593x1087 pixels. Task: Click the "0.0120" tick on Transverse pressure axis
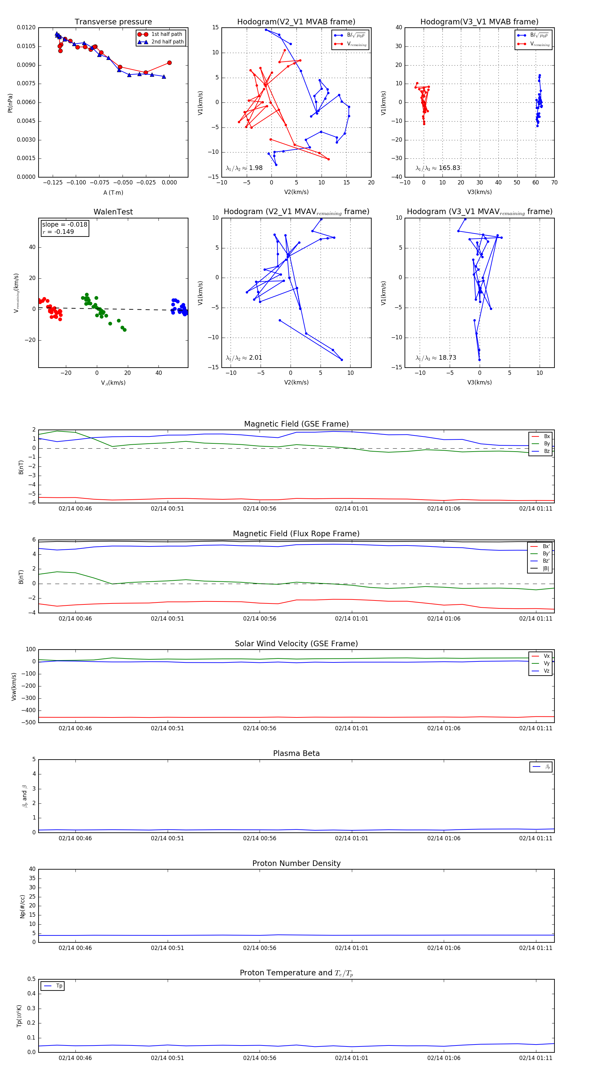26,27
